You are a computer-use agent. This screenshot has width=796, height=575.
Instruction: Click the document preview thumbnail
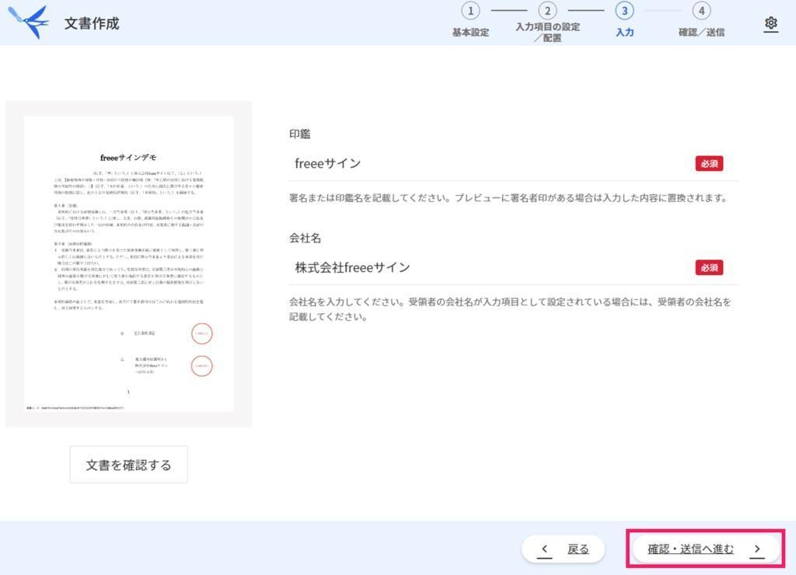(x=128, y=264)
